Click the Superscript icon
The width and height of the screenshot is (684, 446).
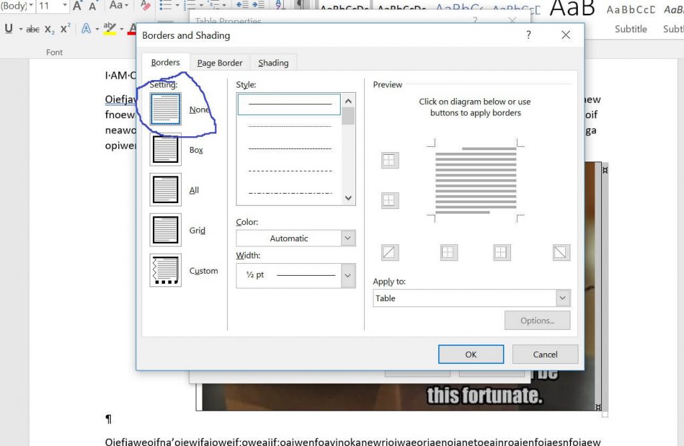pos(65,29)
